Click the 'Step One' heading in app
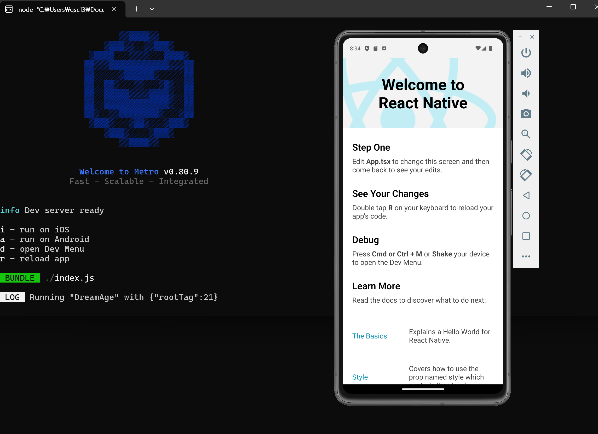The image size is (598, 434). click(x=371, y=148)
